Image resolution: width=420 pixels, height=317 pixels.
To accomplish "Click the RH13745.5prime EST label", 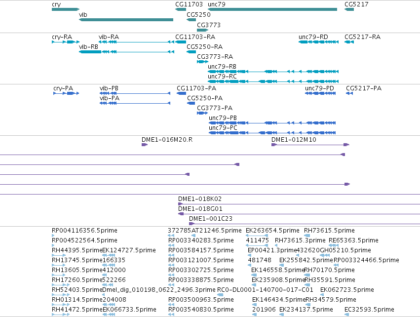I will click(77, 260).
